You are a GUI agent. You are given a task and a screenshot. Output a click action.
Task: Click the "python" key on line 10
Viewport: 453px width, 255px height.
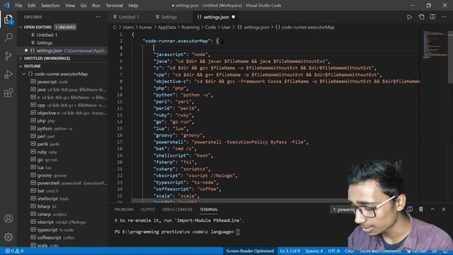click(164, 95)
